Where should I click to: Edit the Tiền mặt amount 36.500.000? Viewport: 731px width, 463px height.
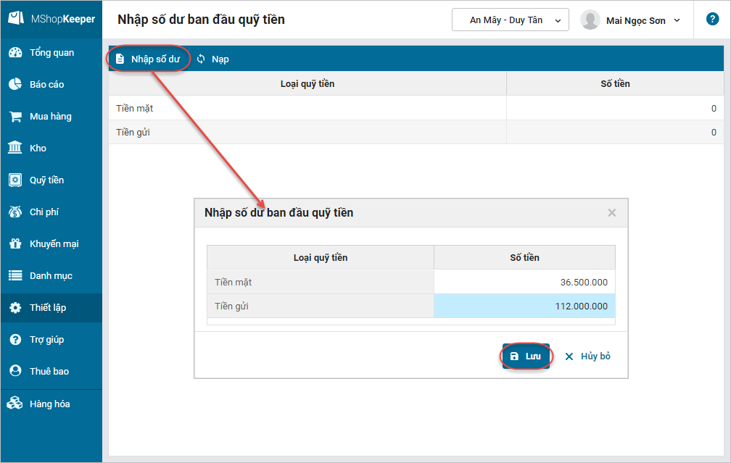[x=524, y=282]
